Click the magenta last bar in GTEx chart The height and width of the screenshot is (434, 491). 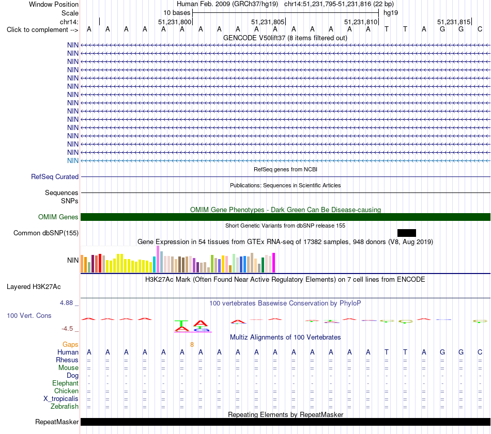coord(274,263)
